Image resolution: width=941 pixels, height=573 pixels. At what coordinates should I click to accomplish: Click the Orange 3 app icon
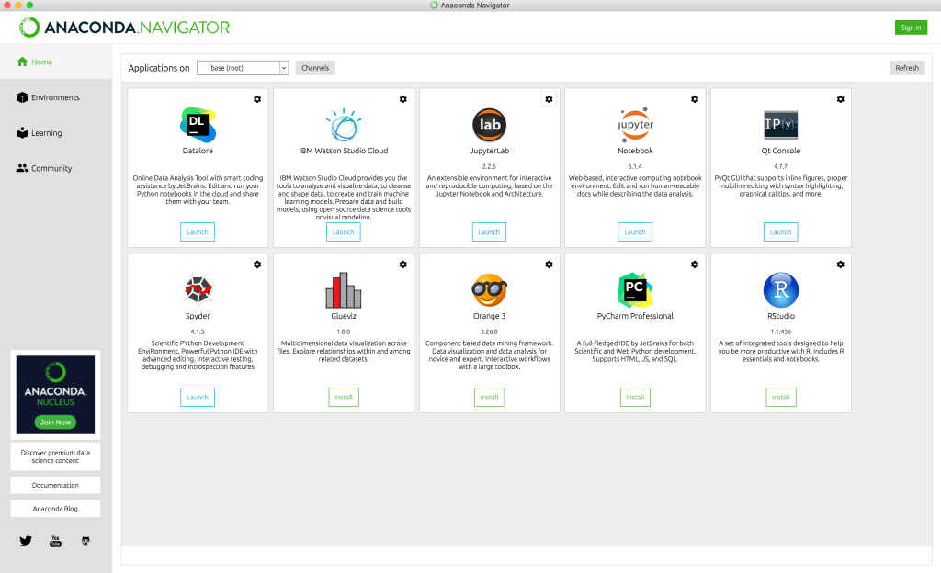[489, 290]
